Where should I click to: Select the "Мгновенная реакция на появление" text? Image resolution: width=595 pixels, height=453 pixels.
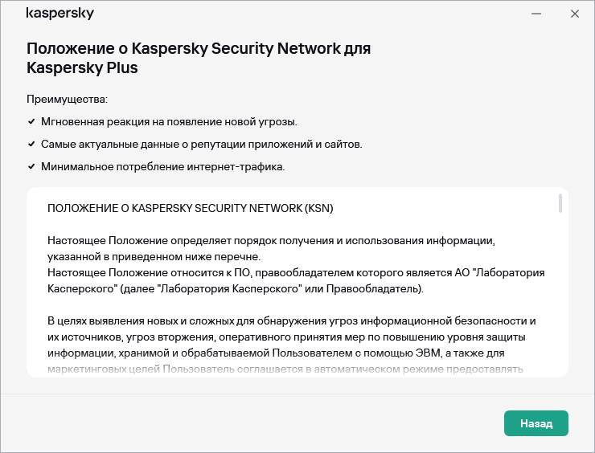tap(169, 122)
